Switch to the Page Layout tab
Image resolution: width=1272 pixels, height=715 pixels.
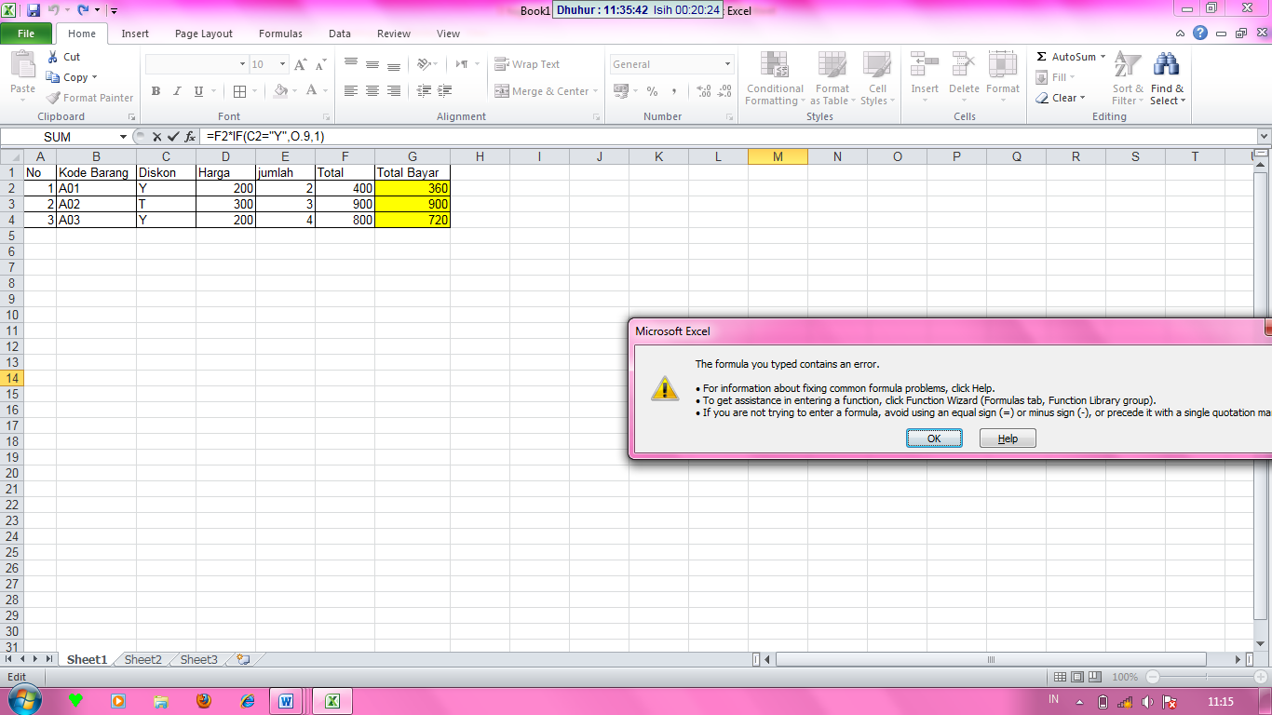pyautogui.click(x=204, y=34)
